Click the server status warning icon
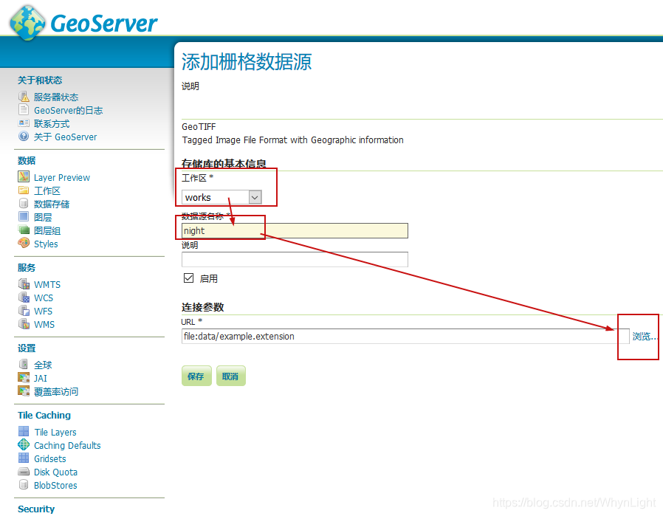 coord(24,97)
